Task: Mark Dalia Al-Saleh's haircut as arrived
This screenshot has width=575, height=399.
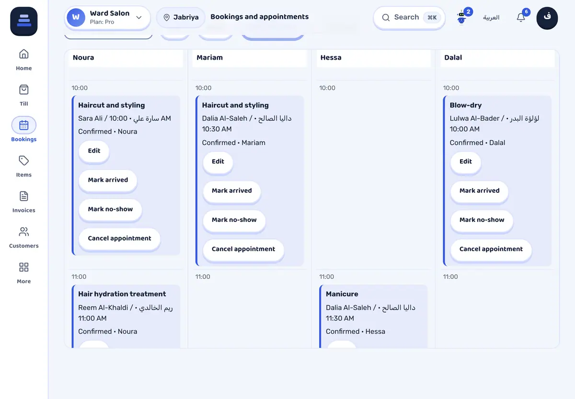Action: 232,191
